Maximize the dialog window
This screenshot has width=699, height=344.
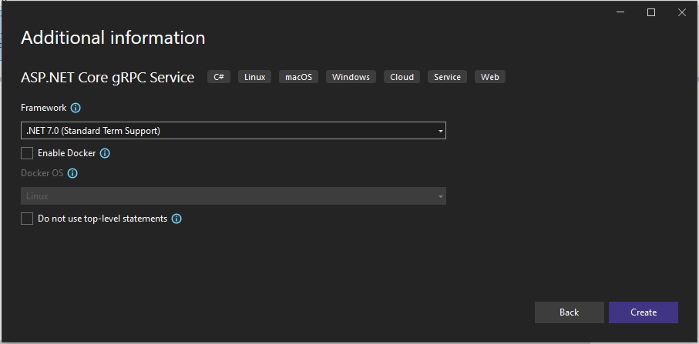pyautogui.click(x=651, y=12)
